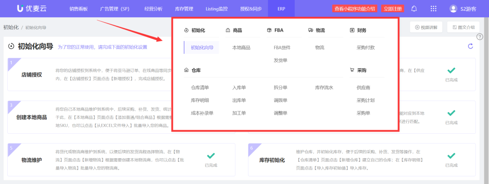Choose FBA货件 from the FBA column
489x184 pixels.
282,47
